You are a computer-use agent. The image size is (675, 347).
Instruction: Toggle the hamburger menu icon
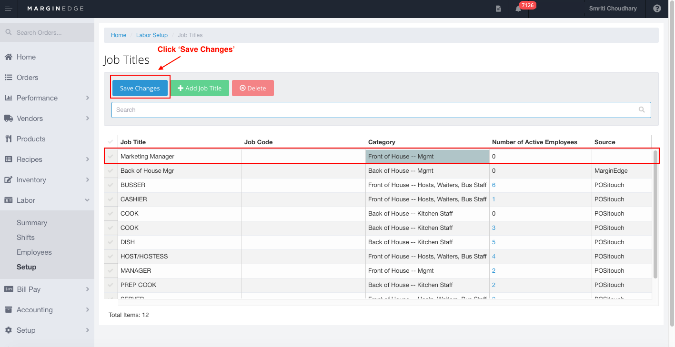[x=8, y=9]
